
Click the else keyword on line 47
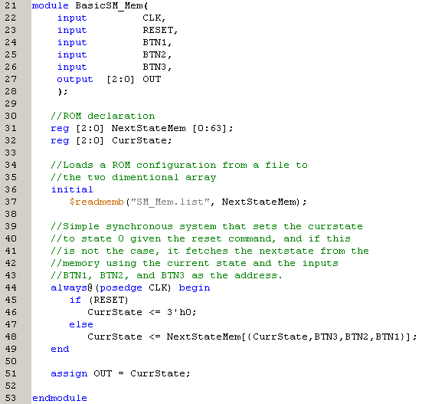tap(81, 324)
